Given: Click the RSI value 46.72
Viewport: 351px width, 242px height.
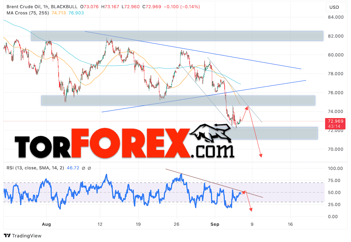Looking at the screenshot, I should pyautogui.click(x=73, y=168).
